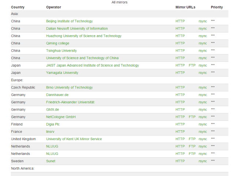
Task: Open HTTP mirror for Digia Plc
Action: pos(180,124)
